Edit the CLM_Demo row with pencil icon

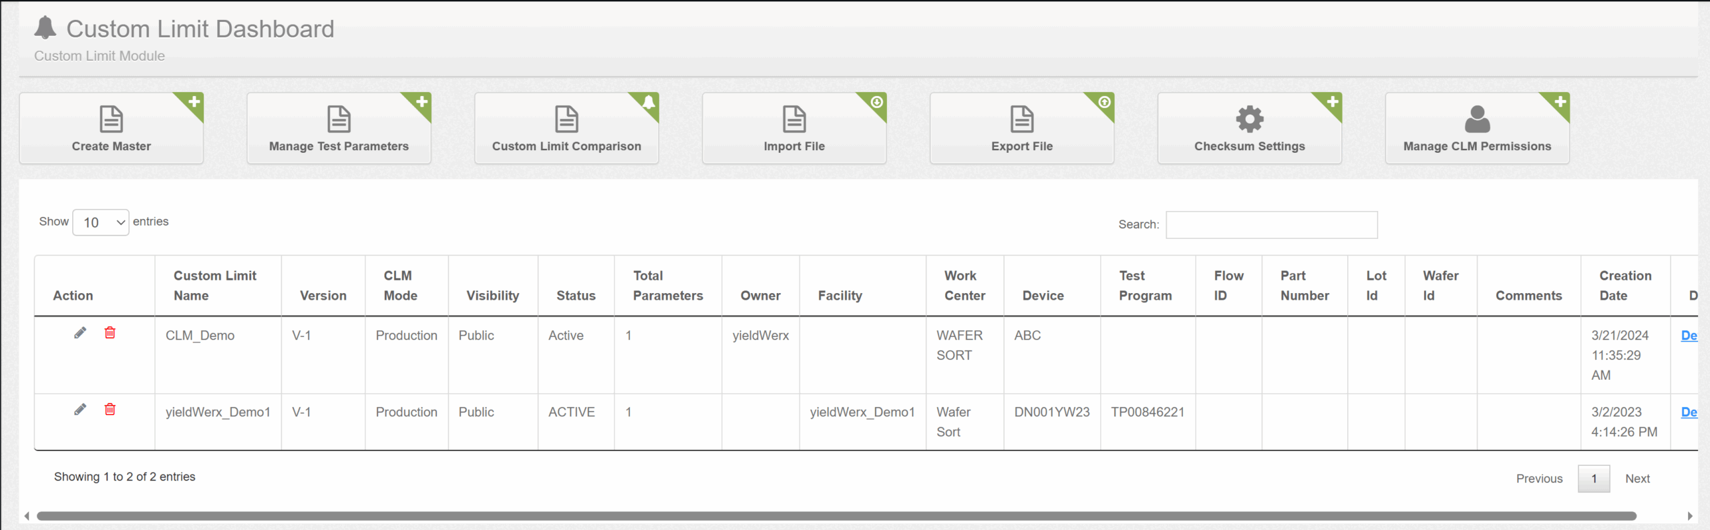[x=80, y=332]
